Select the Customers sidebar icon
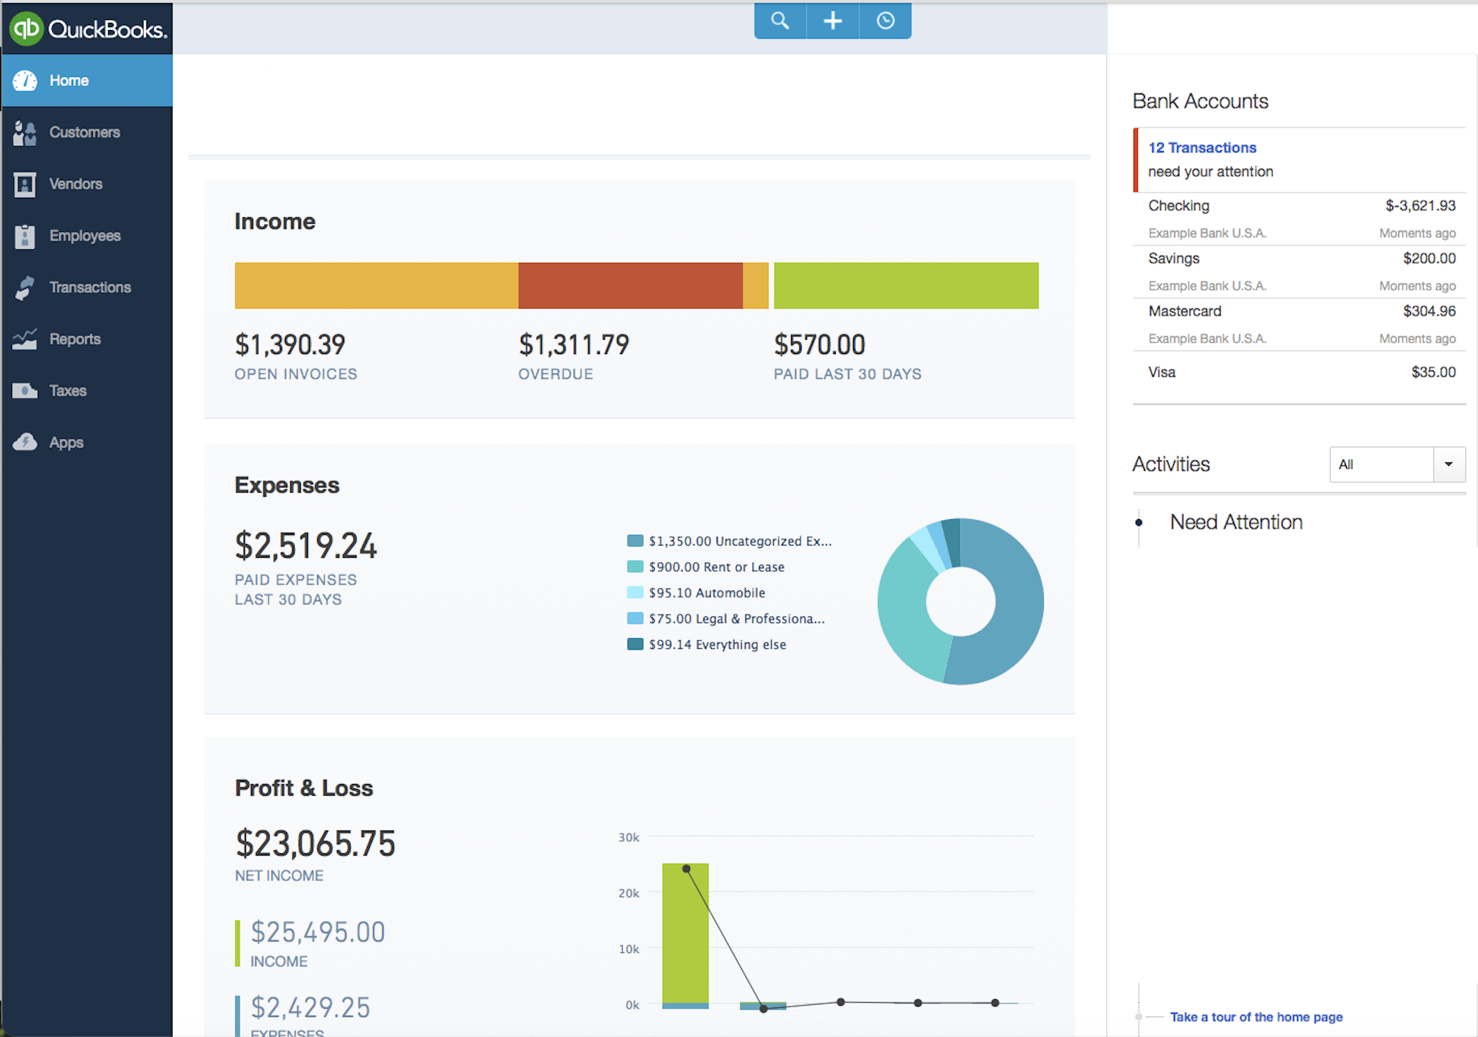The image size is (1478, 1037). click(x=24, y=132)
